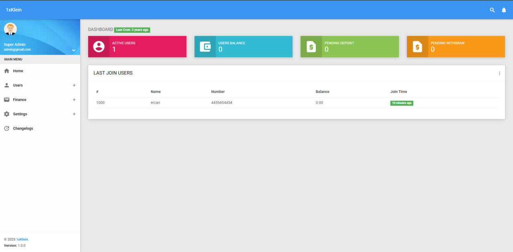
Task: Click the Pending Withdraw document icon
Action: pyautogui.click(x=418, y=47)
